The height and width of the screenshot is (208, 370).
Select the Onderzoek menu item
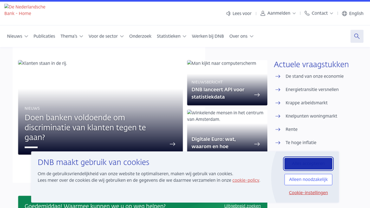click(x=140, y=36)
